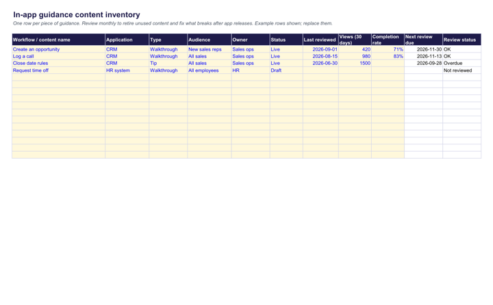Select the 'Create an opportunity' cell
The height and width of the screenshot is (305, 493).
click(x=58, y=49)
